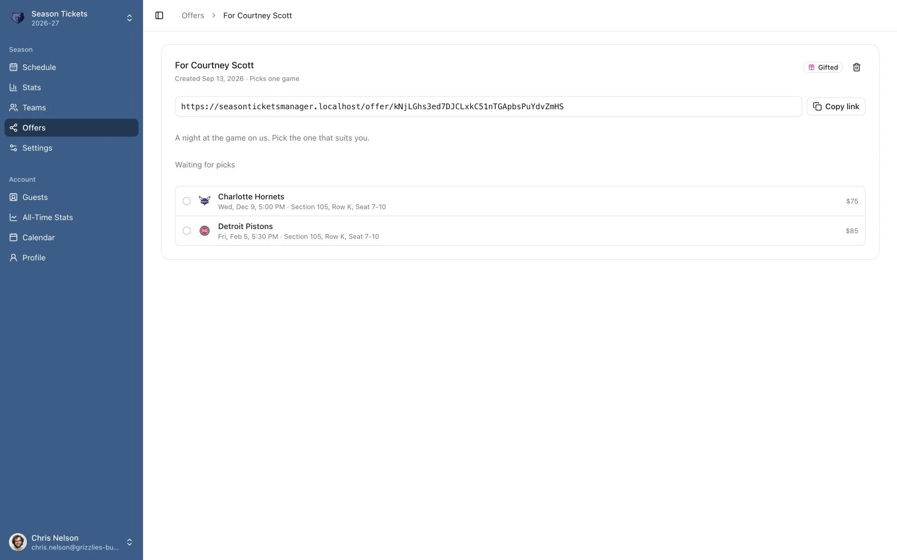Click the Stats bar chart icon

pos(13,87)
